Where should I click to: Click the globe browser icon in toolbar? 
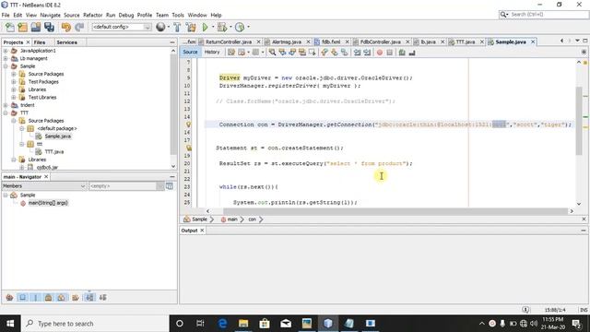[160, 27]
